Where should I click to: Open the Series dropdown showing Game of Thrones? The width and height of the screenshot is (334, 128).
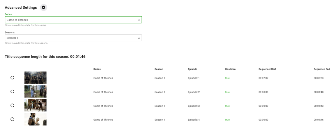pos(73,20)
